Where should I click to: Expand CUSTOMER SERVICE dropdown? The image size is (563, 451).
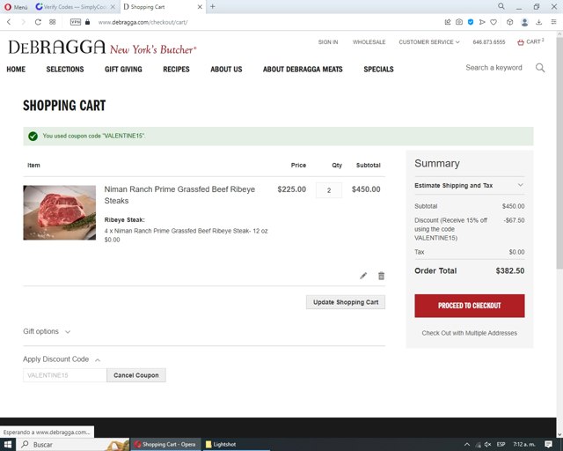[x=429, y=42]
